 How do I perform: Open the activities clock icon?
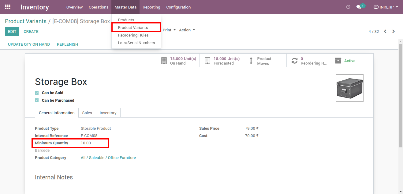point(348,7)
